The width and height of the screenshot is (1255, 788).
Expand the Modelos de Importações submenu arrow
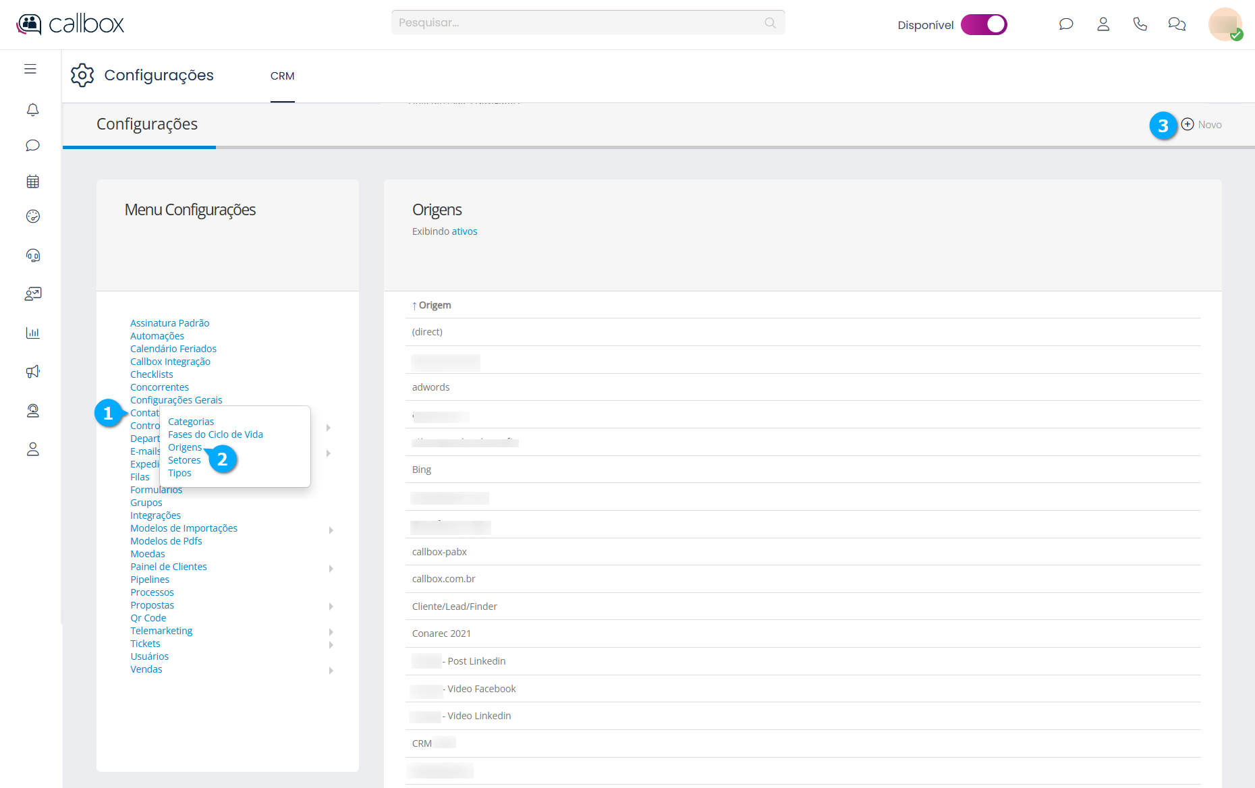(x=331, y=530)
